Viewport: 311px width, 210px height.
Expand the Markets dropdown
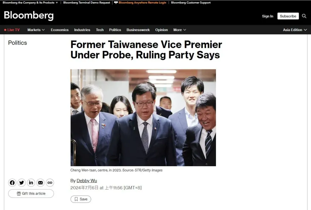36,30
